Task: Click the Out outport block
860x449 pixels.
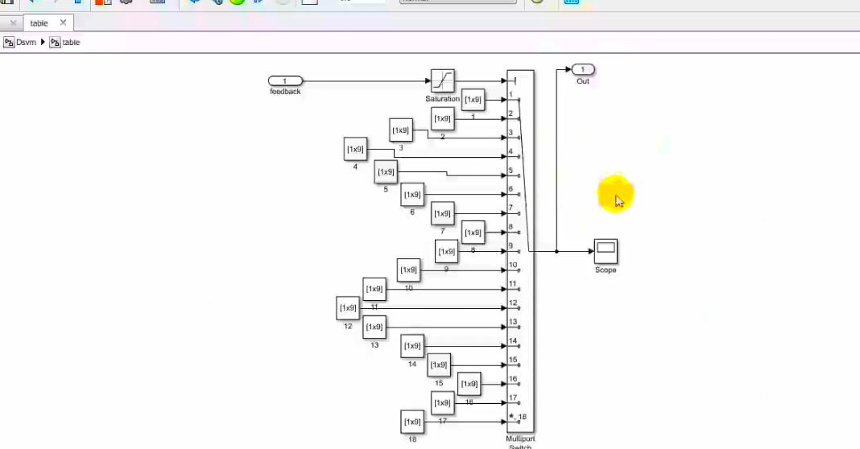Action: pos(583,70)
